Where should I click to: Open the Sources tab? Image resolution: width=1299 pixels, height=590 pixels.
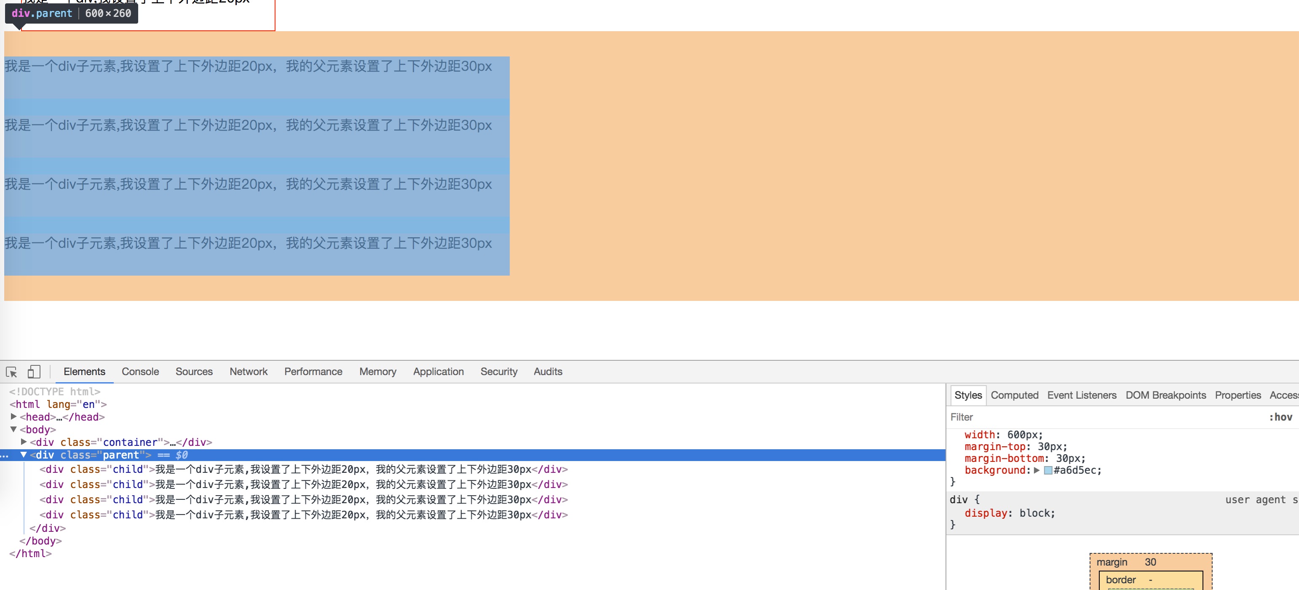tap(194, 371)
